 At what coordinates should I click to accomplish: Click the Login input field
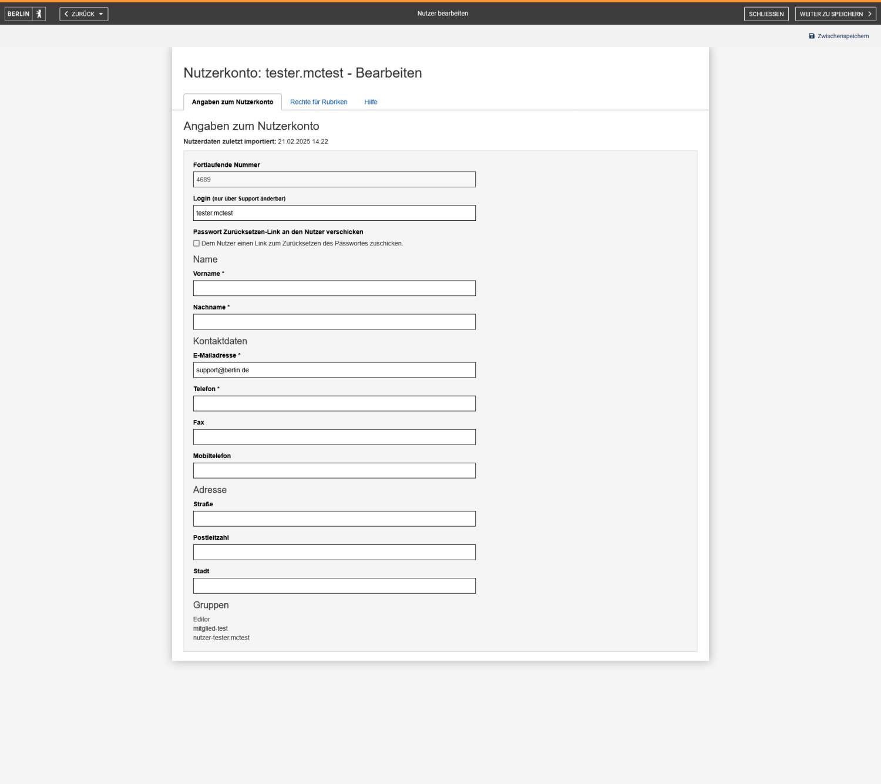pyautogui.click(x=334, y=213)
